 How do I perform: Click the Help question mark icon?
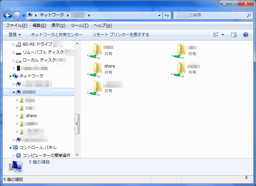pos(245,35)
